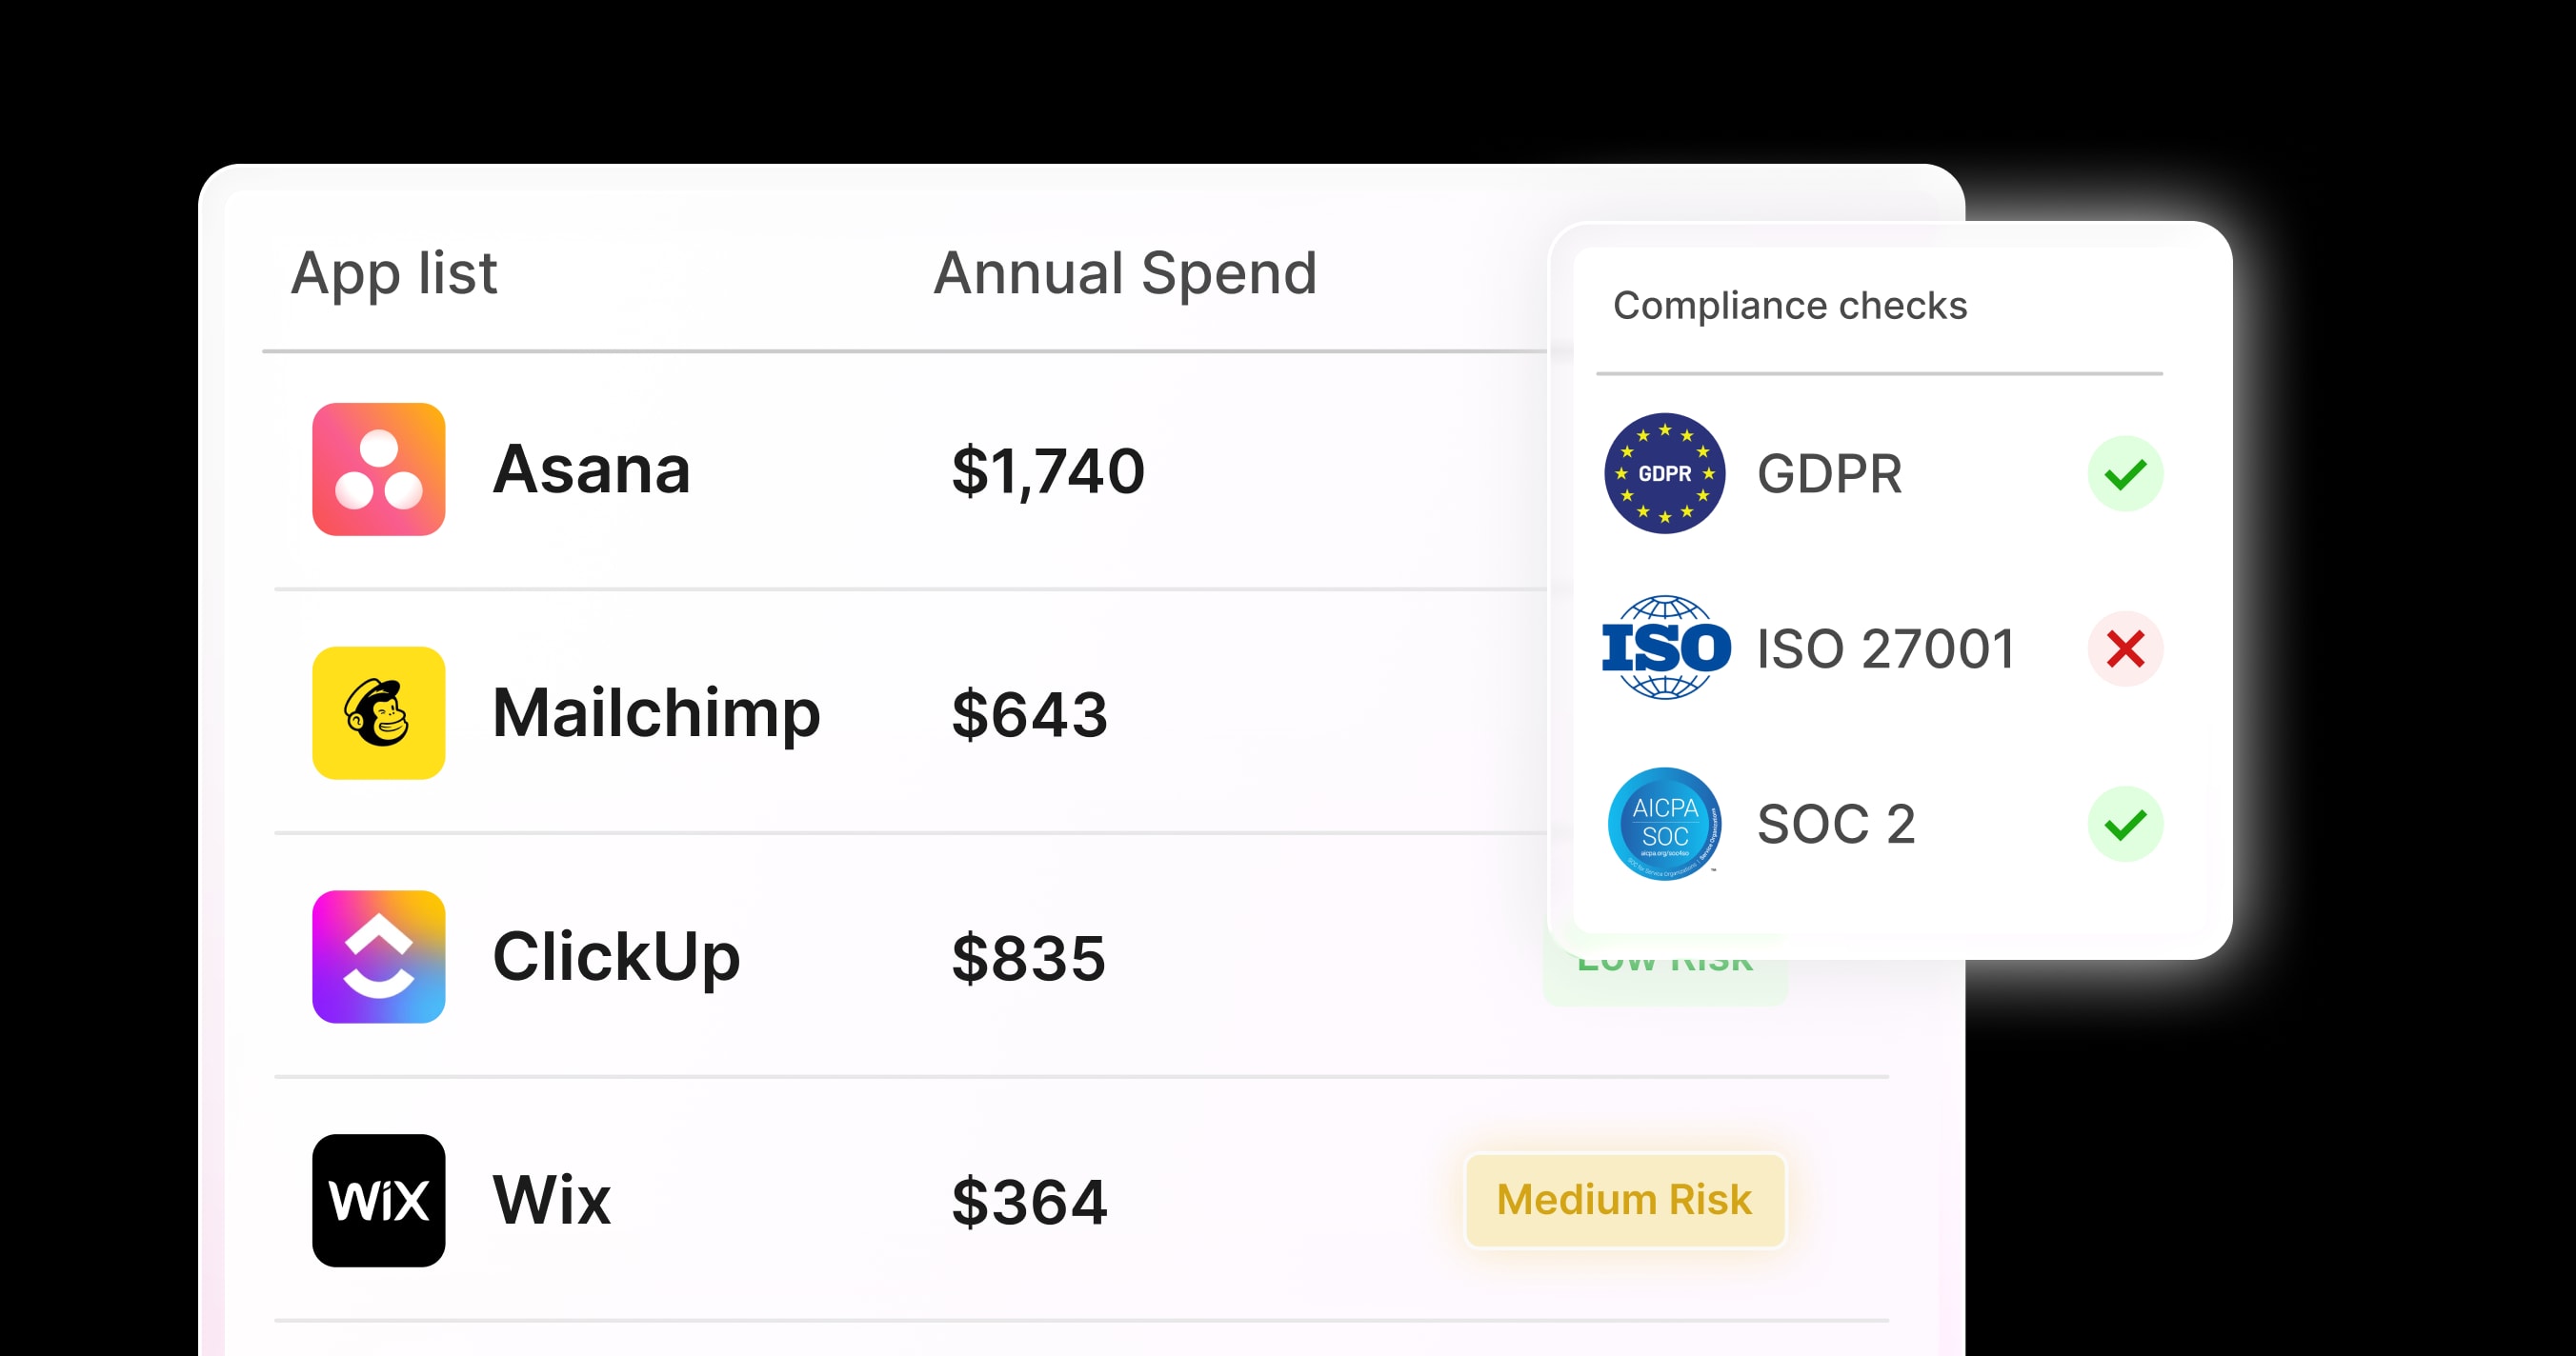Open the Asana app name
Screen dimensions: 2576x1356
591,469
